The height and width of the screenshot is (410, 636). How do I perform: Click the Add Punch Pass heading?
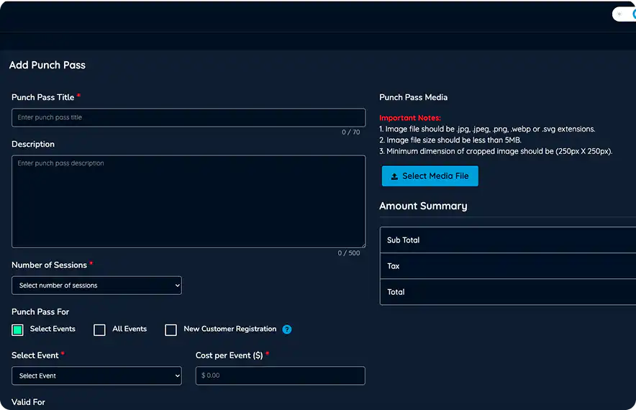pyautogui.click(x=47, y=65)
